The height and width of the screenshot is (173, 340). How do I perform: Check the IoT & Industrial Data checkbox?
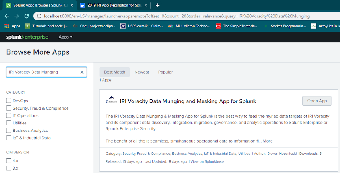point(9,138)
